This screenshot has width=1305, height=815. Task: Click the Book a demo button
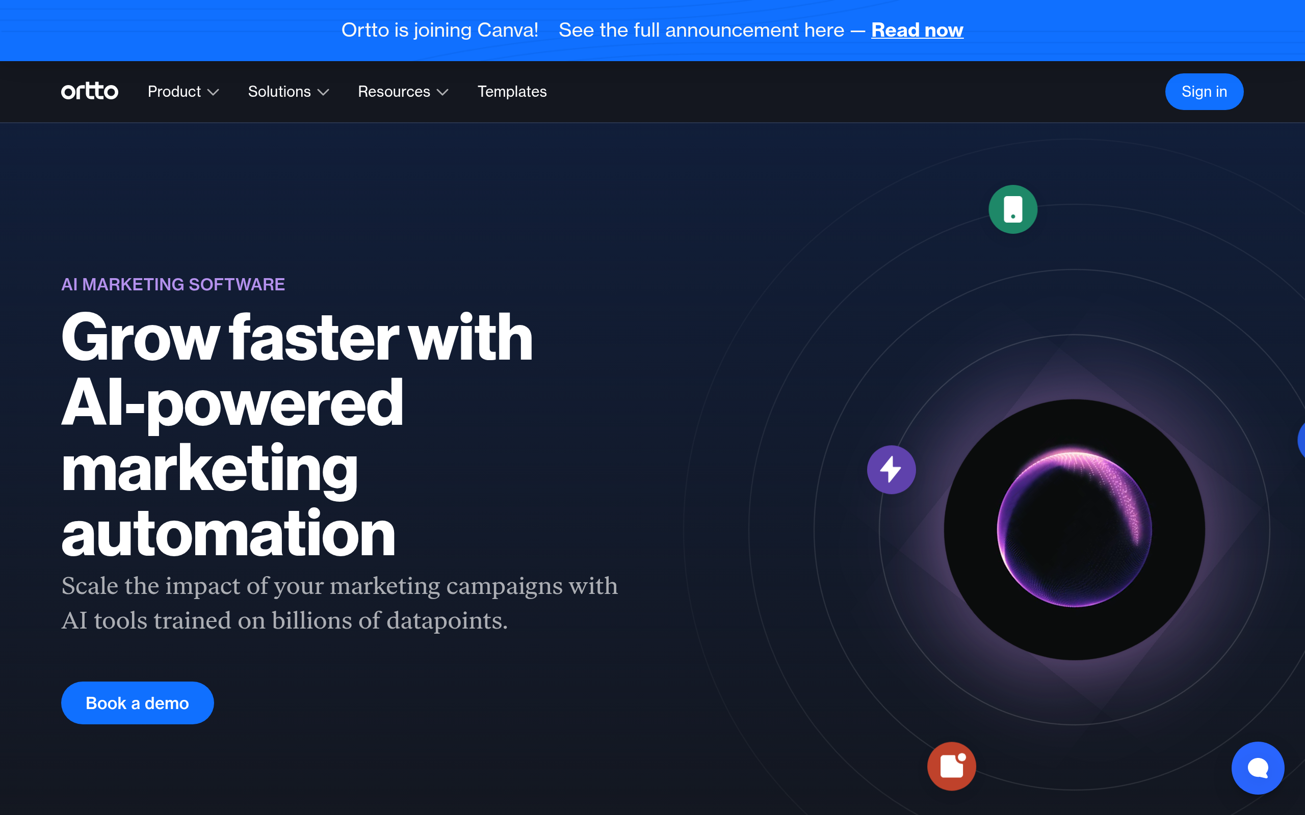tap(138, 703)
